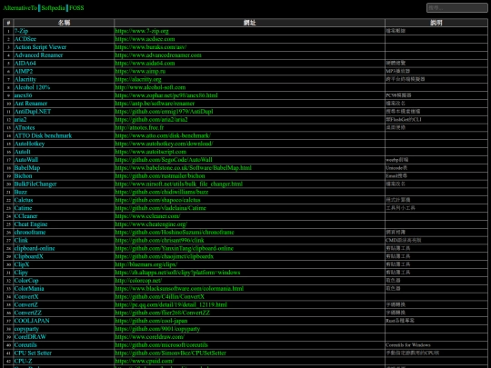Viewport: 491px width, 368px height.
Task: Open the FOSS link
Action: click(76, 8)
